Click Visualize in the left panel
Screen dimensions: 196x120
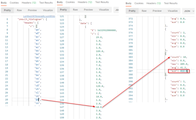coord(48,10)
